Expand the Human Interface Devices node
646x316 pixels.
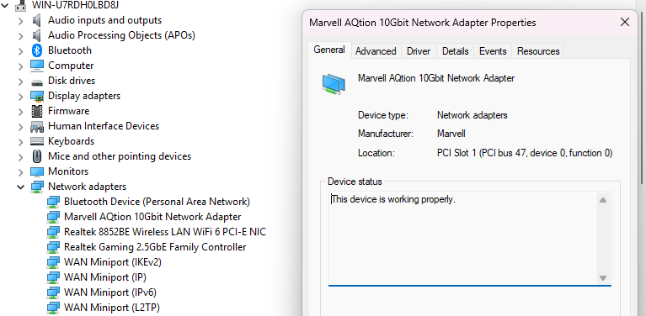tap(20, 127)
